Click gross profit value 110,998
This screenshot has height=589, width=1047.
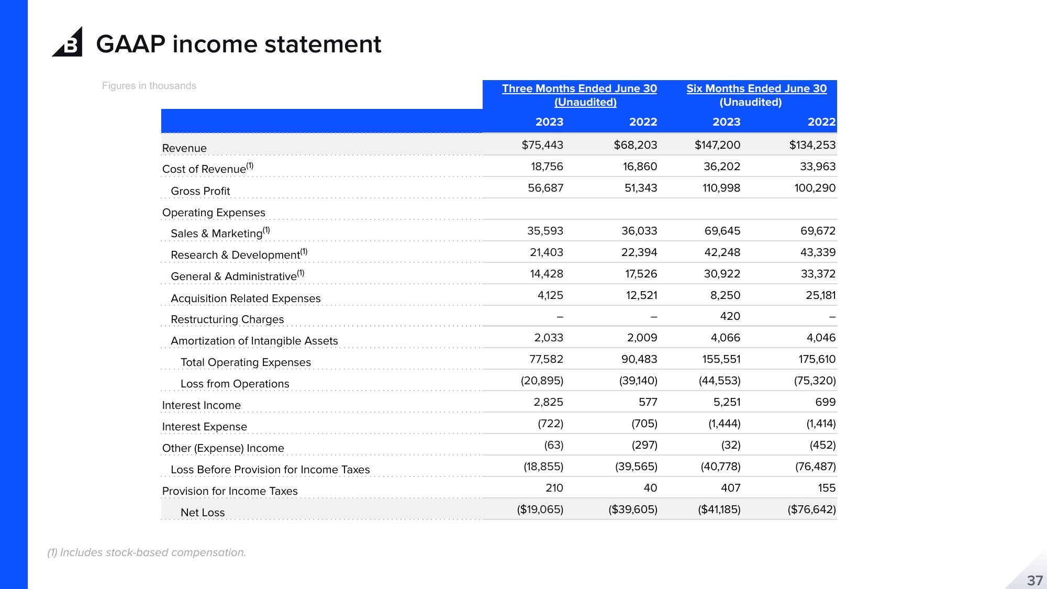tap(721, 188)
